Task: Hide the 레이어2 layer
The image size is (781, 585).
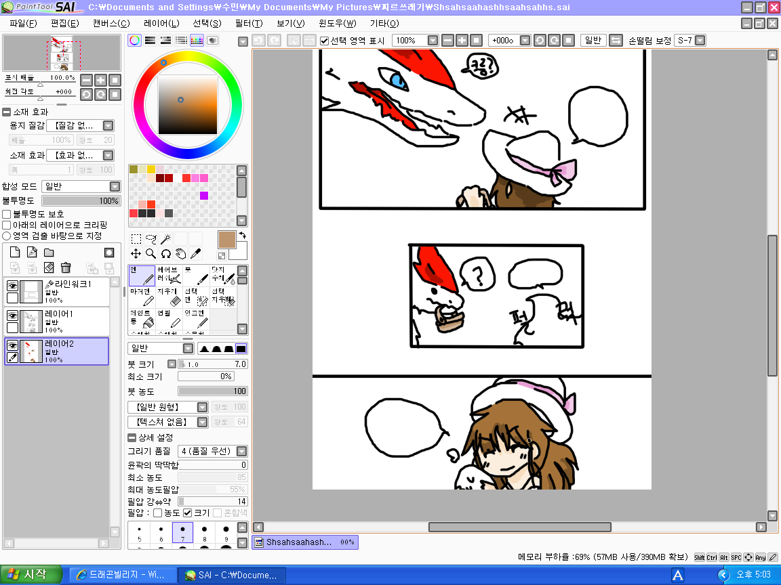Action: [x=12, y=345]
